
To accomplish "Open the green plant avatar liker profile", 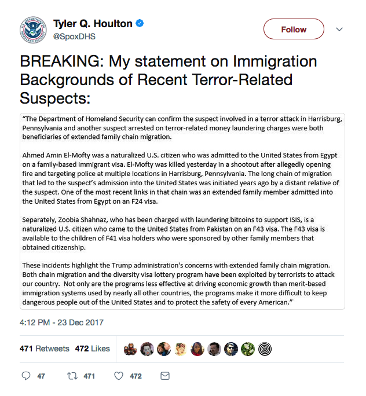I will 248,349.
